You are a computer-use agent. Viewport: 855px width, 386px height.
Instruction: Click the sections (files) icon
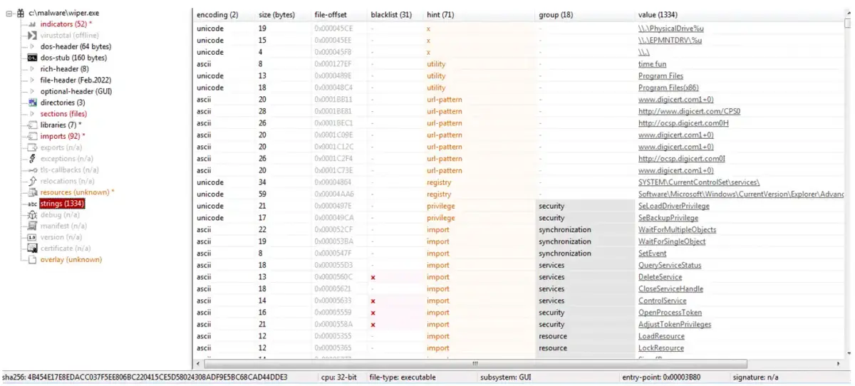(32, 114)
